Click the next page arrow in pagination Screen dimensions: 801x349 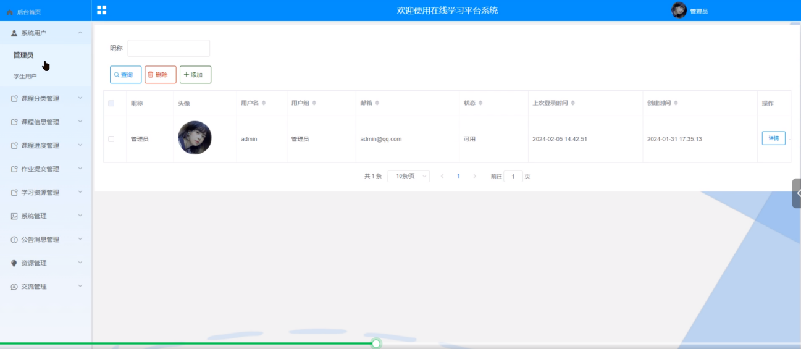474,176
